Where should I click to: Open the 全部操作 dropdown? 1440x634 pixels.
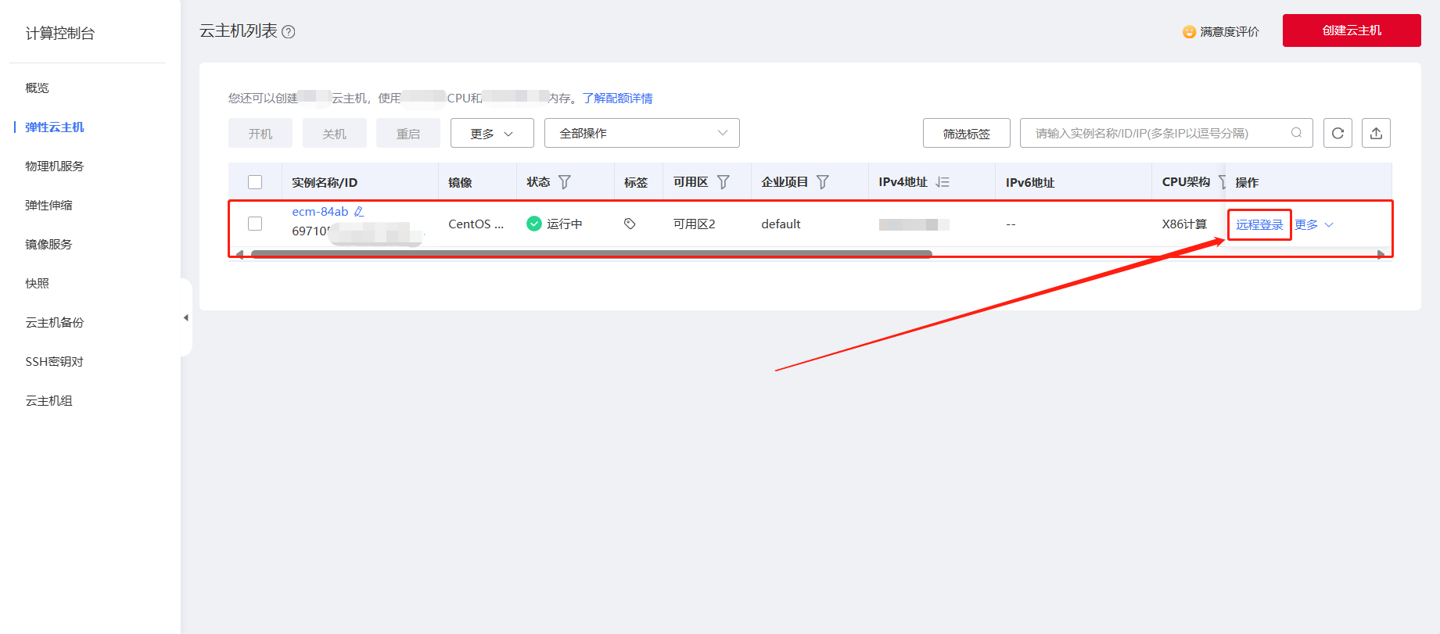pyautogui.click(x=641, y=133)
